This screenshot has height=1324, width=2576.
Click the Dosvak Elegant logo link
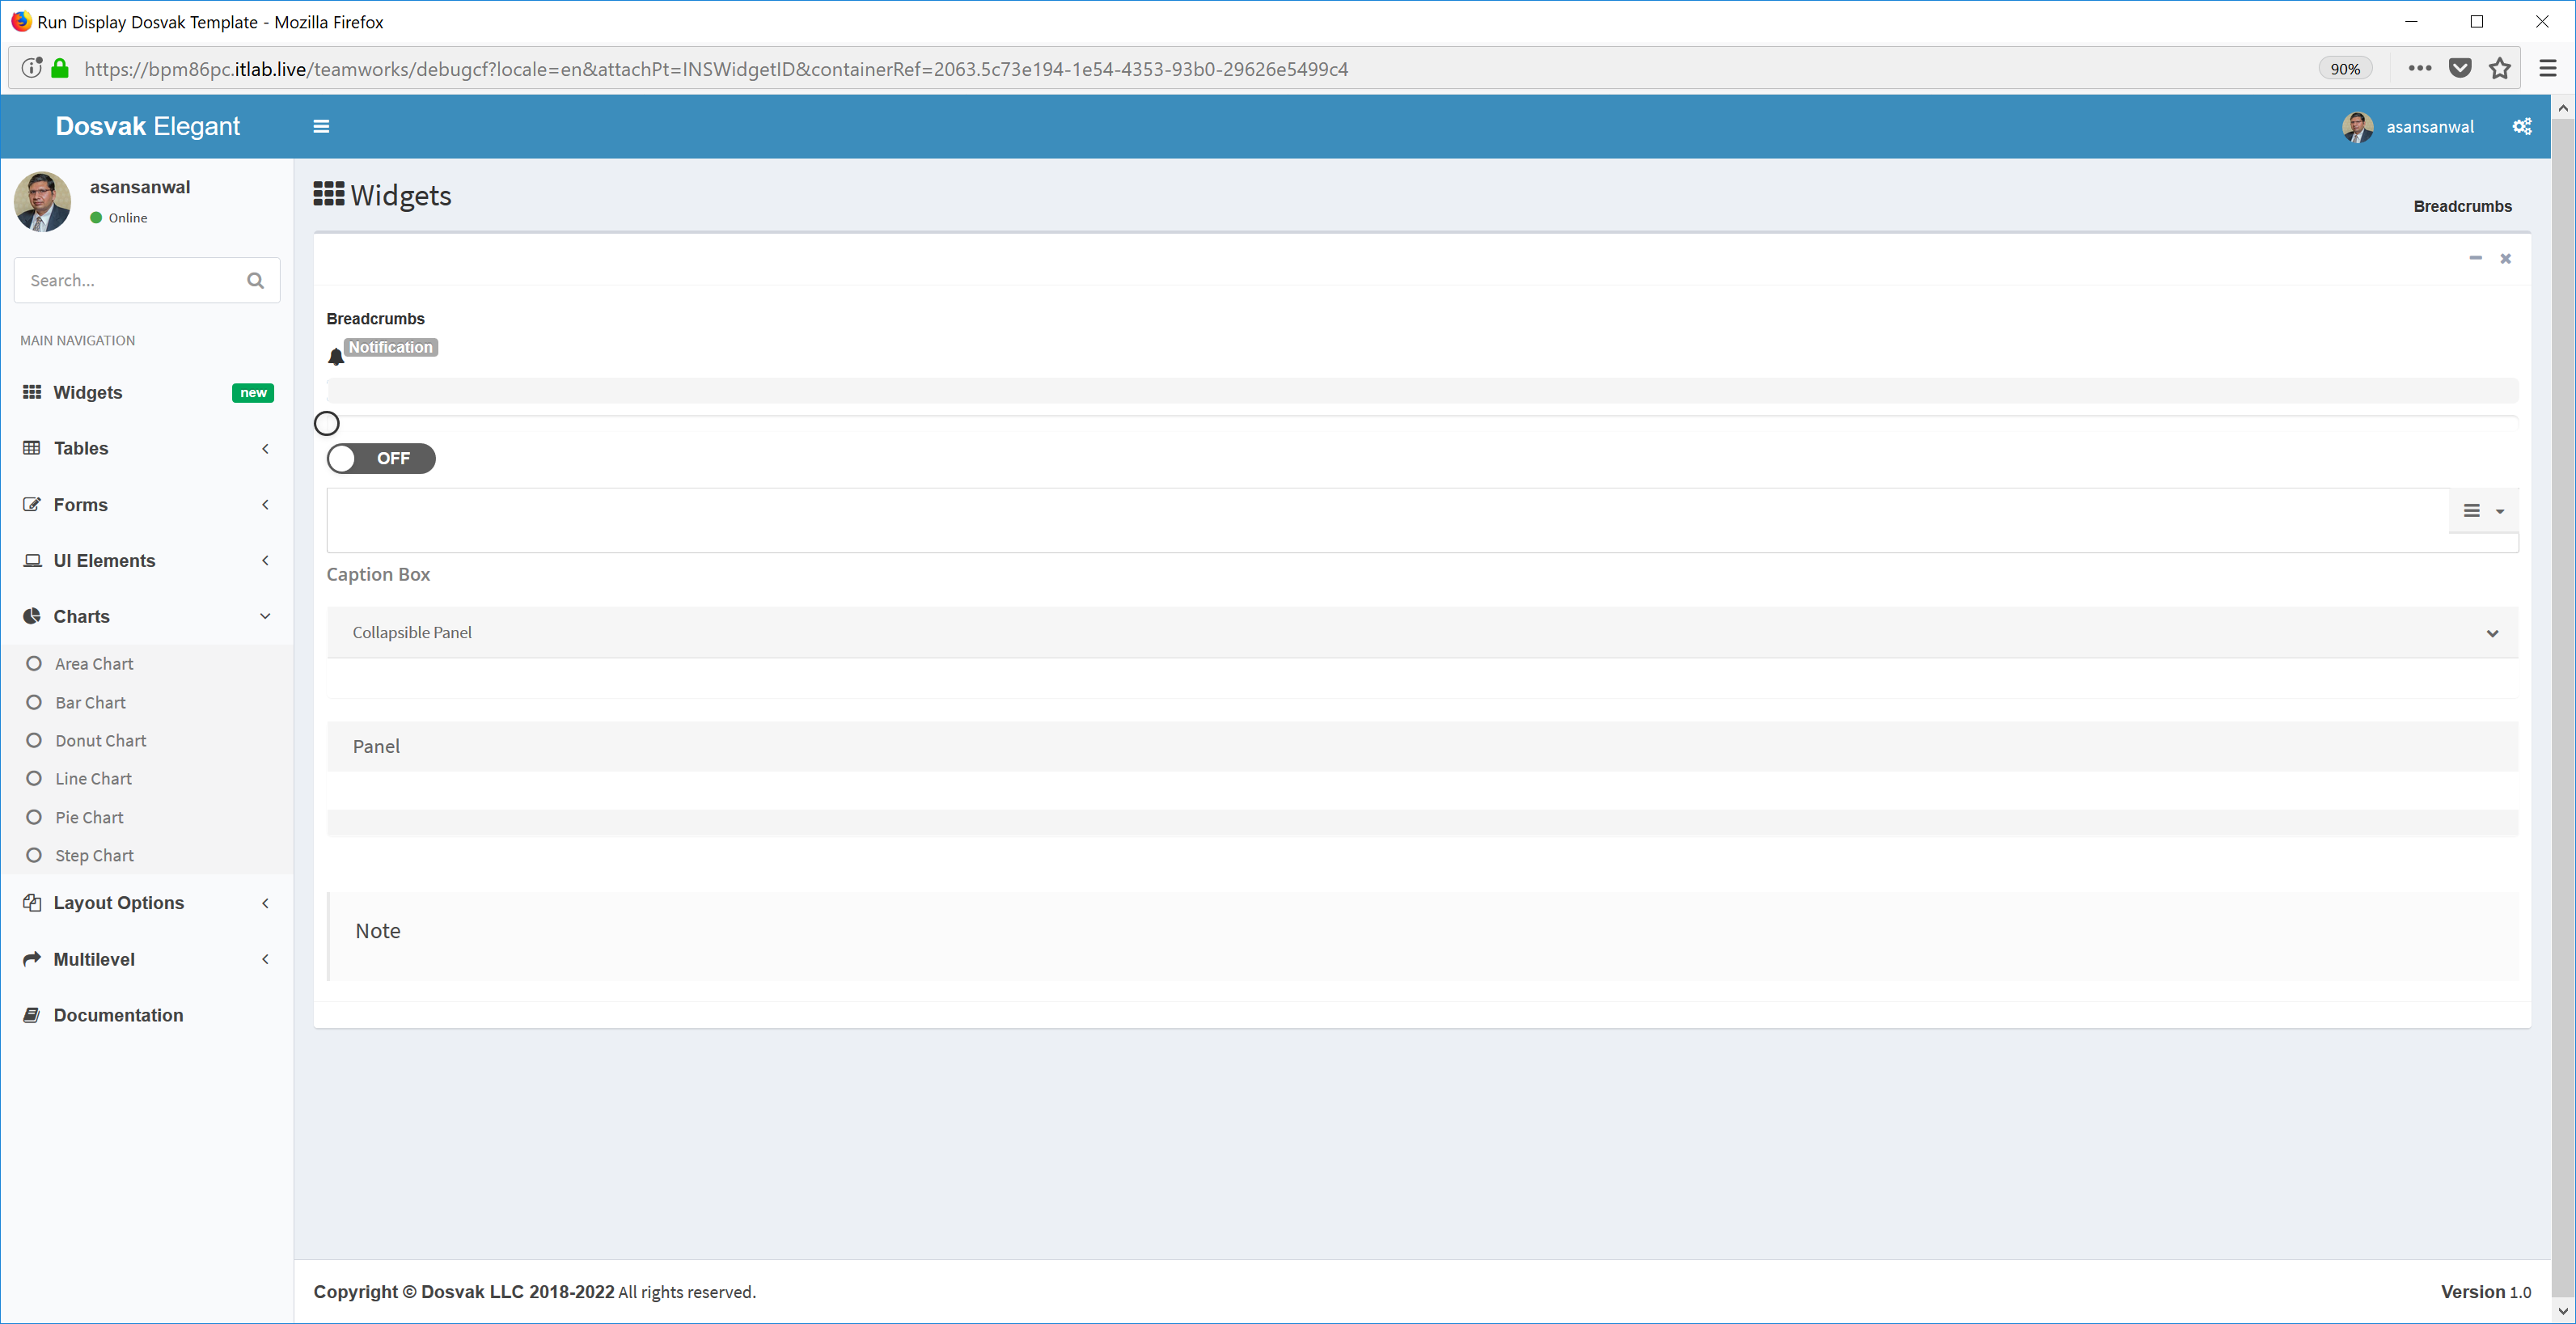(148, 126)
